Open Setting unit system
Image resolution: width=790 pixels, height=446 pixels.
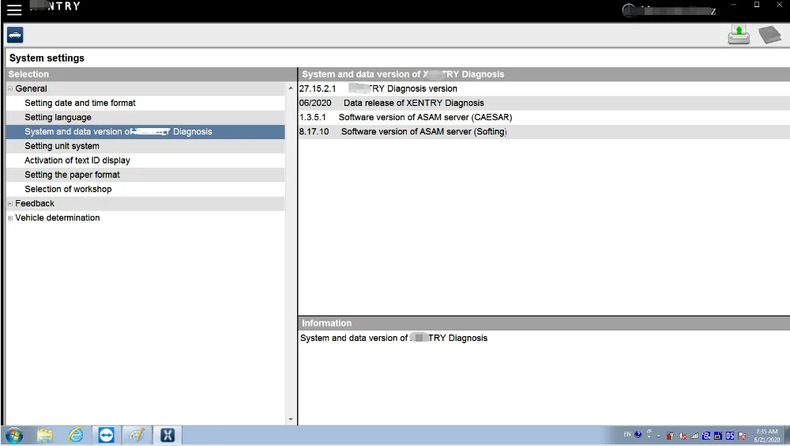[x=62, y=146]
